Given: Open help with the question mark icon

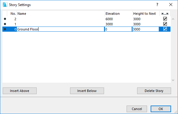Looking at the screenshot, I should 157,5.
